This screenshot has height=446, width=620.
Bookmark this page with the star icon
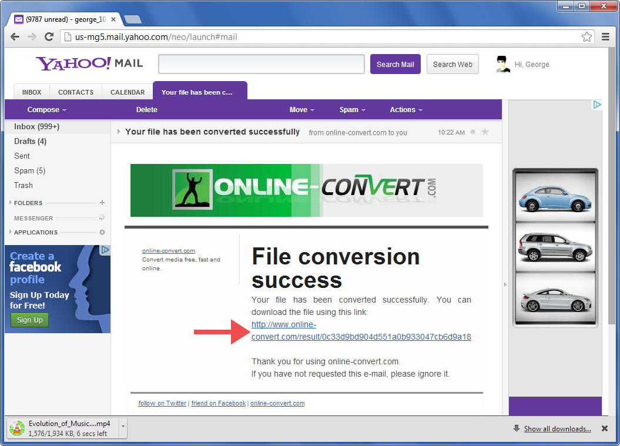pos(587,37)
